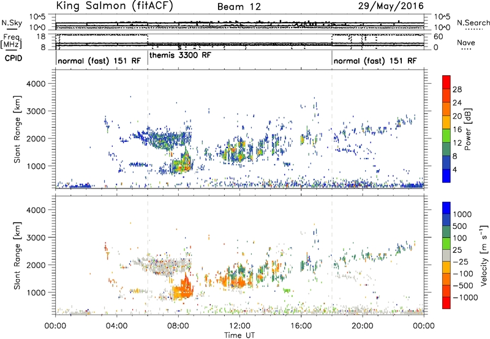The height and width of the screenshot is (339, 490).
Task: Click the '4000' tick on the power panel
Action: 36,84
